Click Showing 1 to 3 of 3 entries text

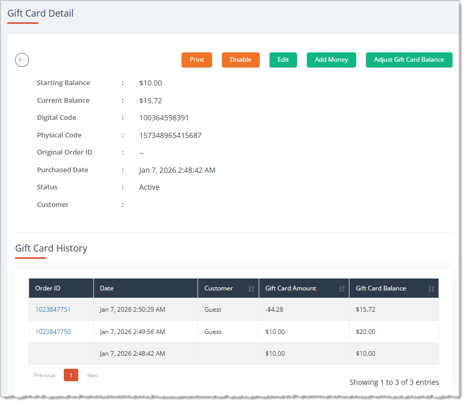(394, 382)
